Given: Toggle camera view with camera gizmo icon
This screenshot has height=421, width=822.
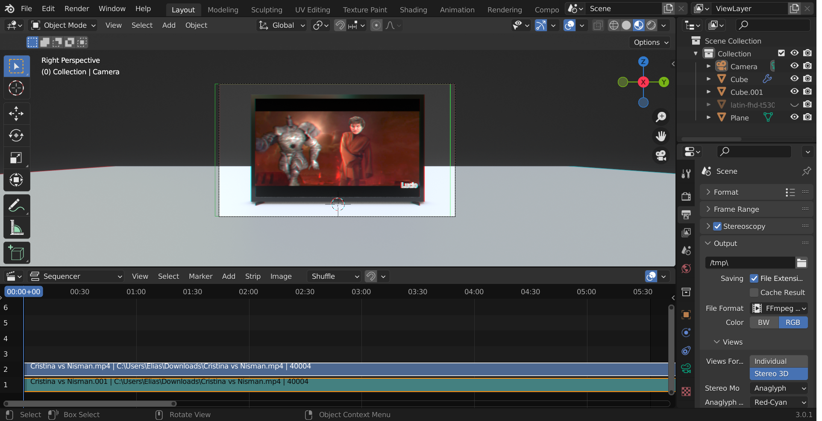Looking at the screenshot, I should pyautogui.click(x=661, y=156).
